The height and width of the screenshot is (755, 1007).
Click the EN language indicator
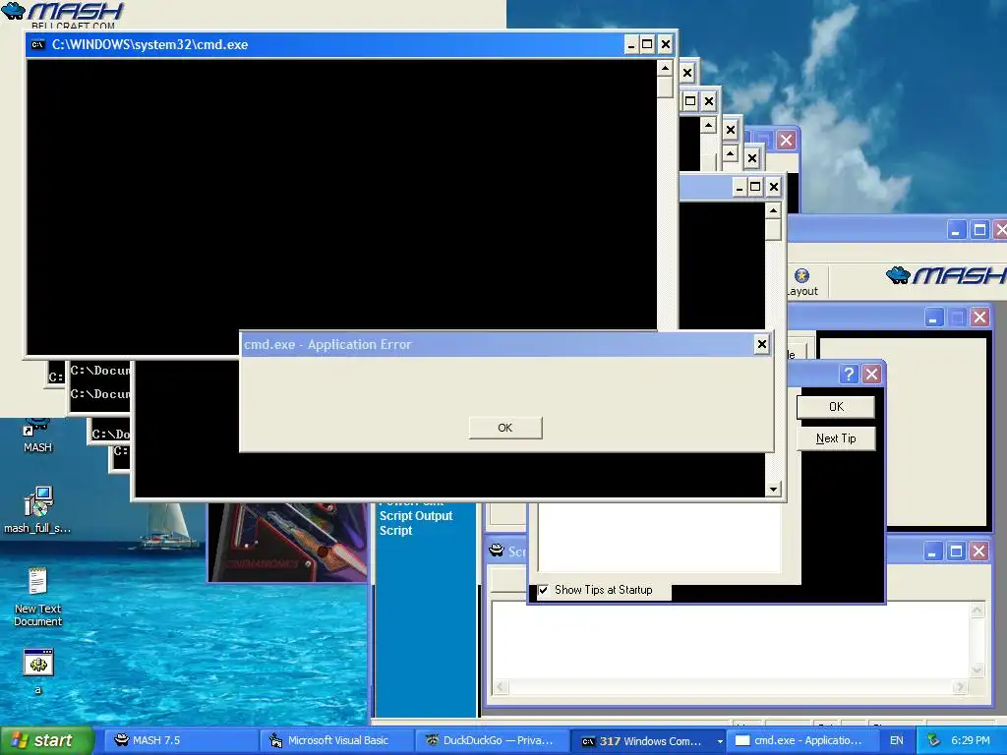897,740
